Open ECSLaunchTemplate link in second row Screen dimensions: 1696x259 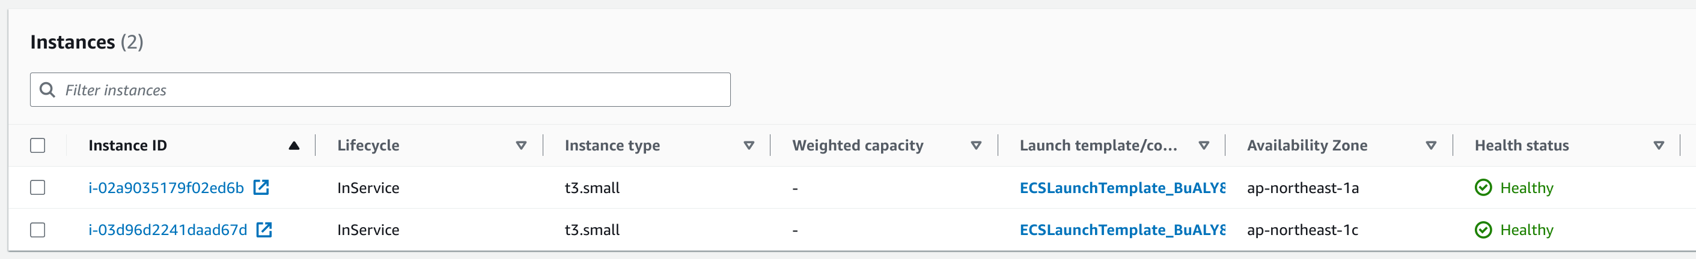(x=1122, y=230)
